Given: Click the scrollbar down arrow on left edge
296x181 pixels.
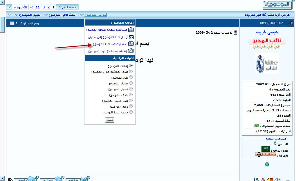Looking at the screenshot, I should [2, 178].
